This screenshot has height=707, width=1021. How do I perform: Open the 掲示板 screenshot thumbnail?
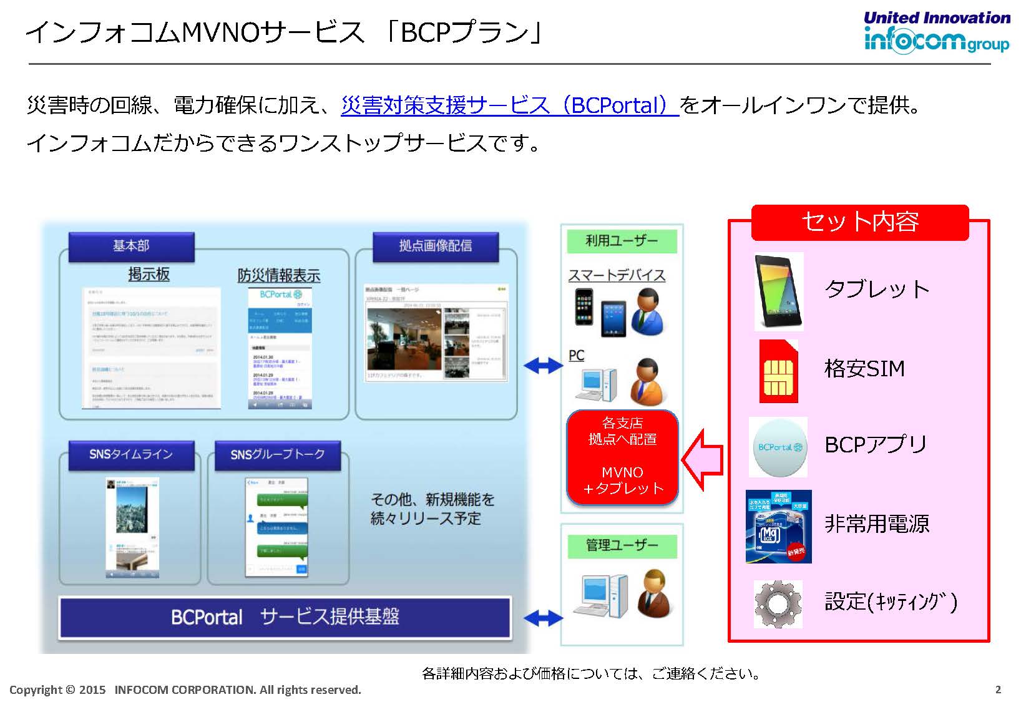click(x=151, y=348)
